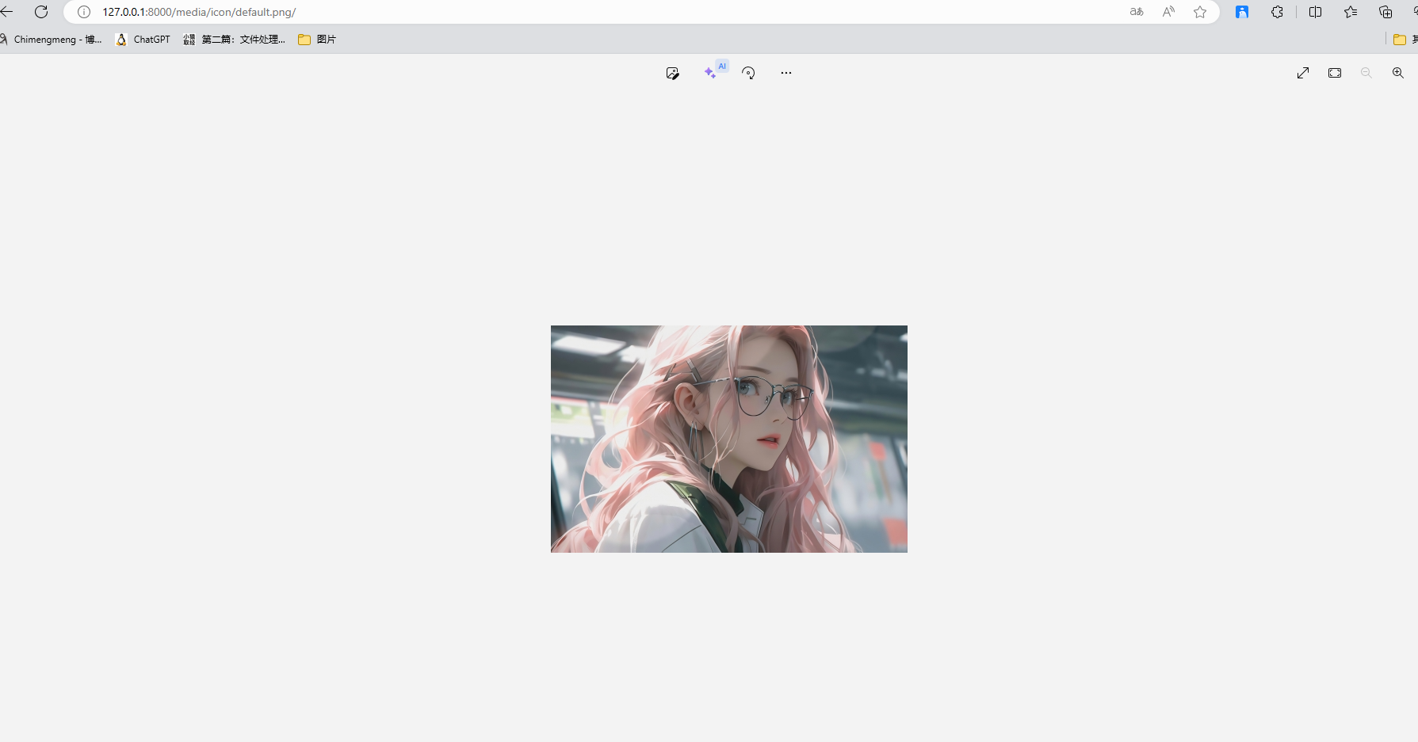The height and width of the screenshot is (742, 1418).
Task: Open 第二篇: 文件处理 bookmark
Action: tap(235, 40)
